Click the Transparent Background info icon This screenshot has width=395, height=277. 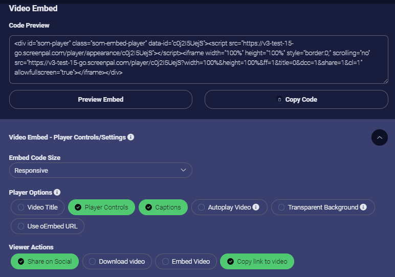[x=363, y=207]
